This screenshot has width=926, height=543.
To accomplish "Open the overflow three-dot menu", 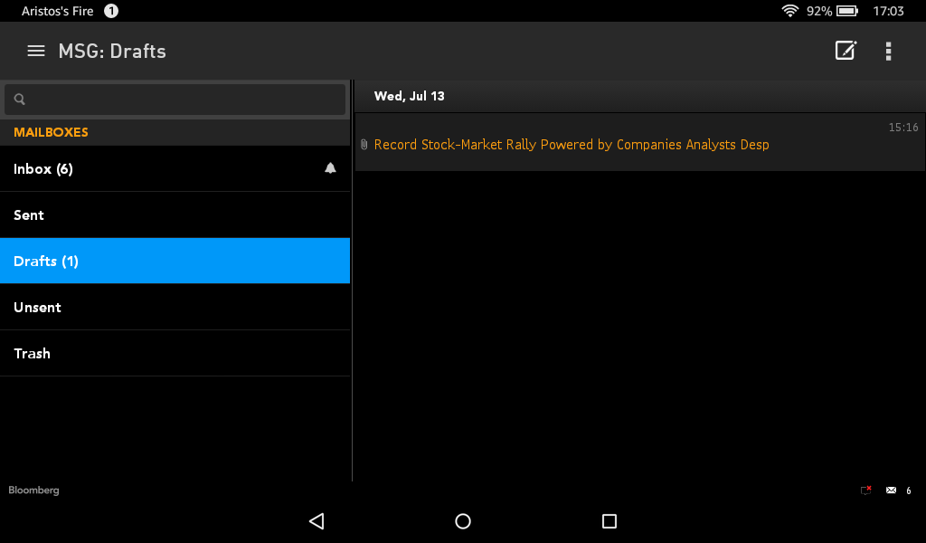I will [888, 51].
